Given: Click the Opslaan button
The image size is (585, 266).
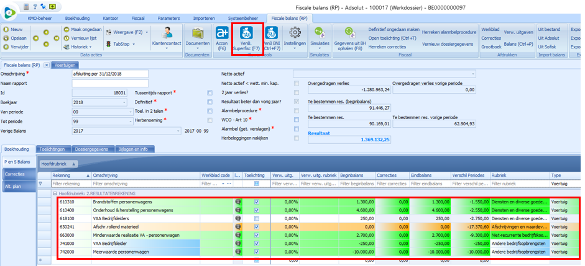Looking at the screenshot, I should pyautogui.click(x=17, y=37).
